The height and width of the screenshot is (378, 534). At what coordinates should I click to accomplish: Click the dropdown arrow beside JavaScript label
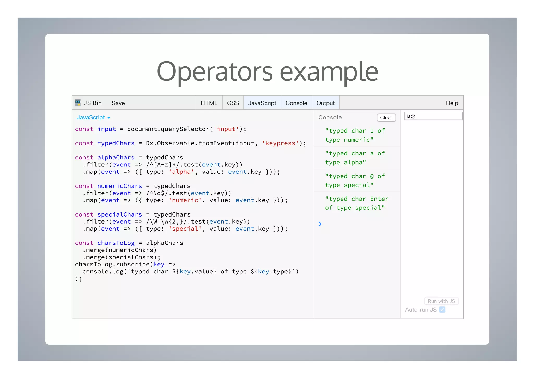pyautogui.click(x=109, y=118)
